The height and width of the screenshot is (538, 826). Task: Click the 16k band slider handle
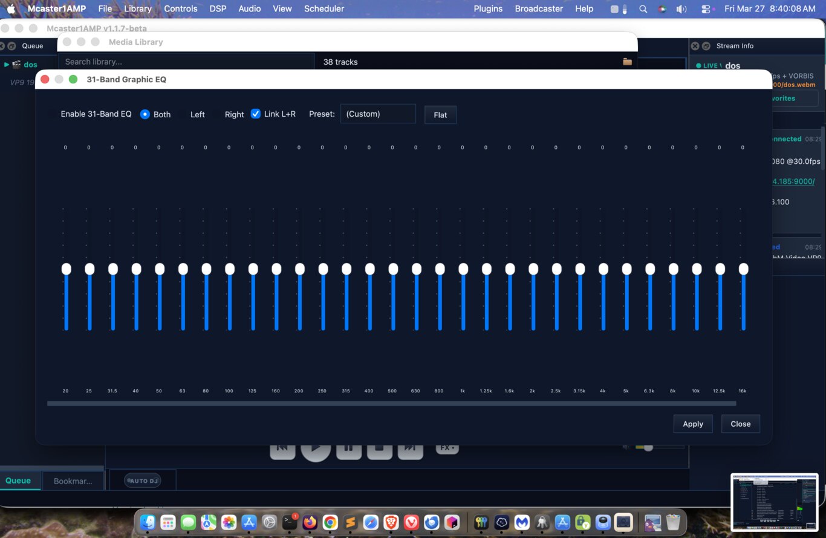click(x=743, y=269)
